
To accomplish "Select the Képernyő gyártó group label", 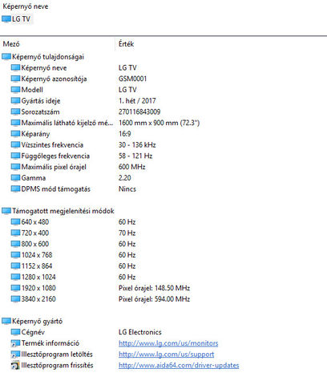I will (38, 321).
